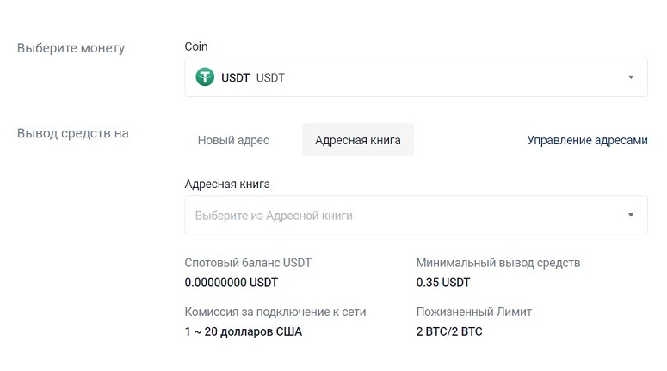The width and height of the screenshot is (667, 371).
Task: Switch to the Новый адрес tab
Action: pyautogui.click(x=233, y=140)
